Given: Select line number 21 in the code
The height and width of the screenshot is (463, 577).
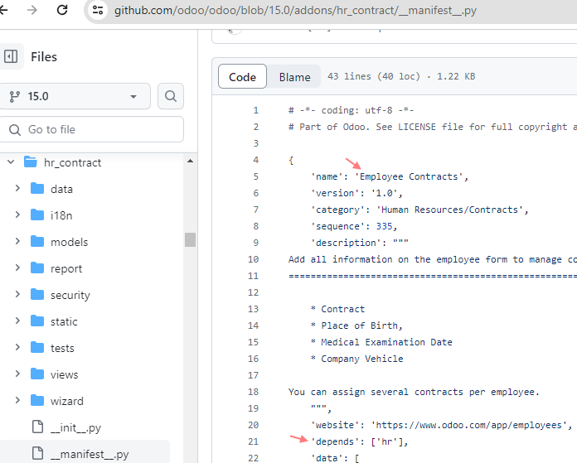Looking at the screenshot, I should coord(253,441).
